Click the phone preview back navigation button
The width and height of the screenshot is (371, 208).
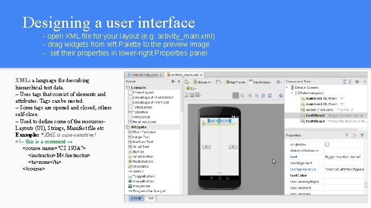[212, 178]
